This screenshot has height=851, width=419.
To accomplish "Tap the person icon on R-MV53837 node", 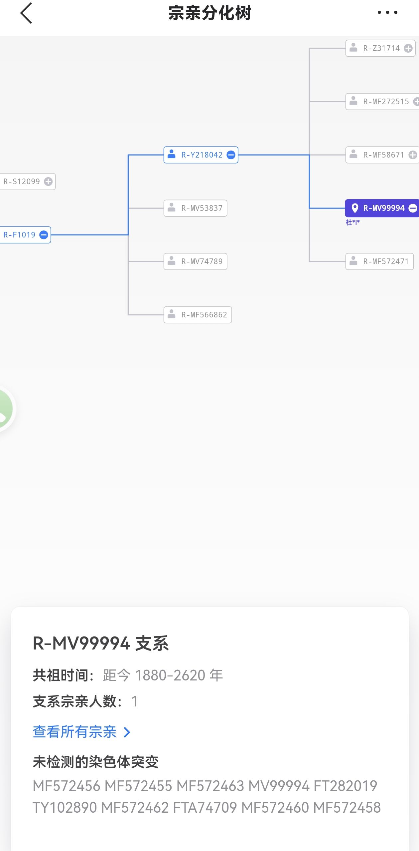I will pos(172,208).
